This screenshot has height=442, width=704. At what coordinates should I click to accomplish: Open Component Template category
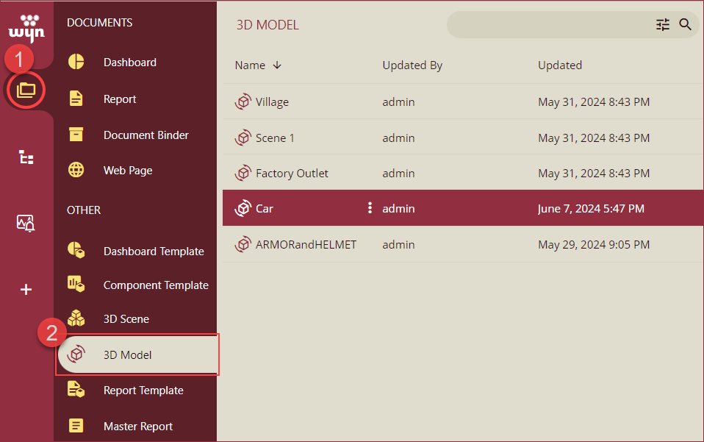tap(155, 285)
